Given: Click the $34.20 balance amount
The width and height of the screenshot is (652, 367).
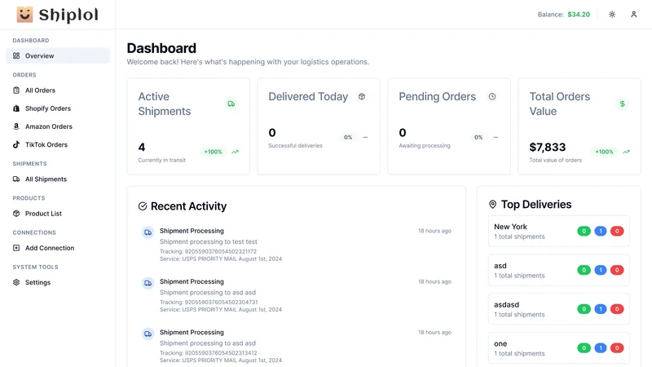Looking at the screenshot, I should (x=579, y=15).
